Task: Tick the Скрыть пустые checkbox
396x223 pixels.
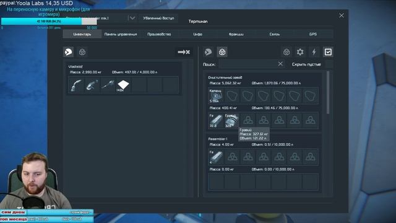Action: (x=329, y=64)
